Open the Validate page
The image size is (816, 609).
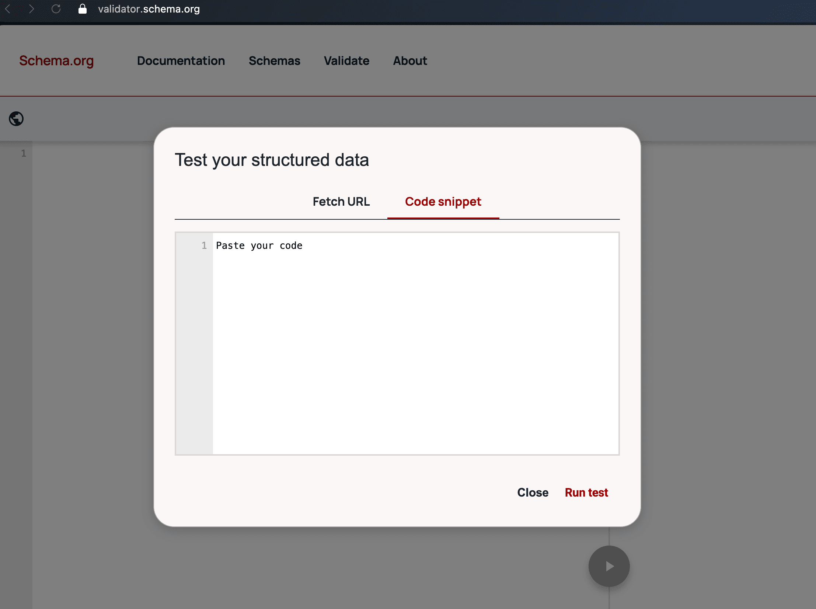(346, 61)
